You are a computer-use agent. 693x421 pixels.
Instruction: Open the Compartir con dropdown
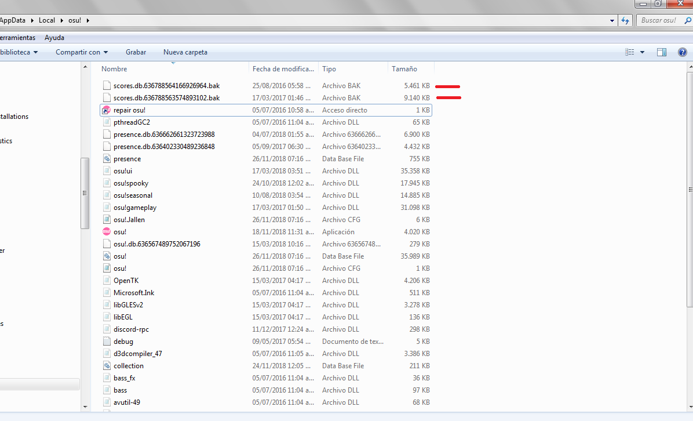(82, 52)
